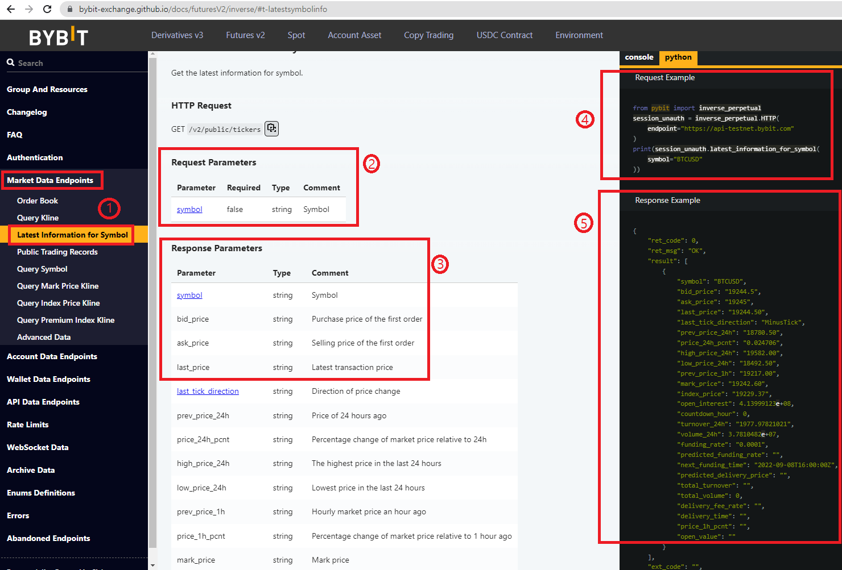Click the HTTP Request heading
This screenshot has height=570, width=842.
click(x=201, y=106)
